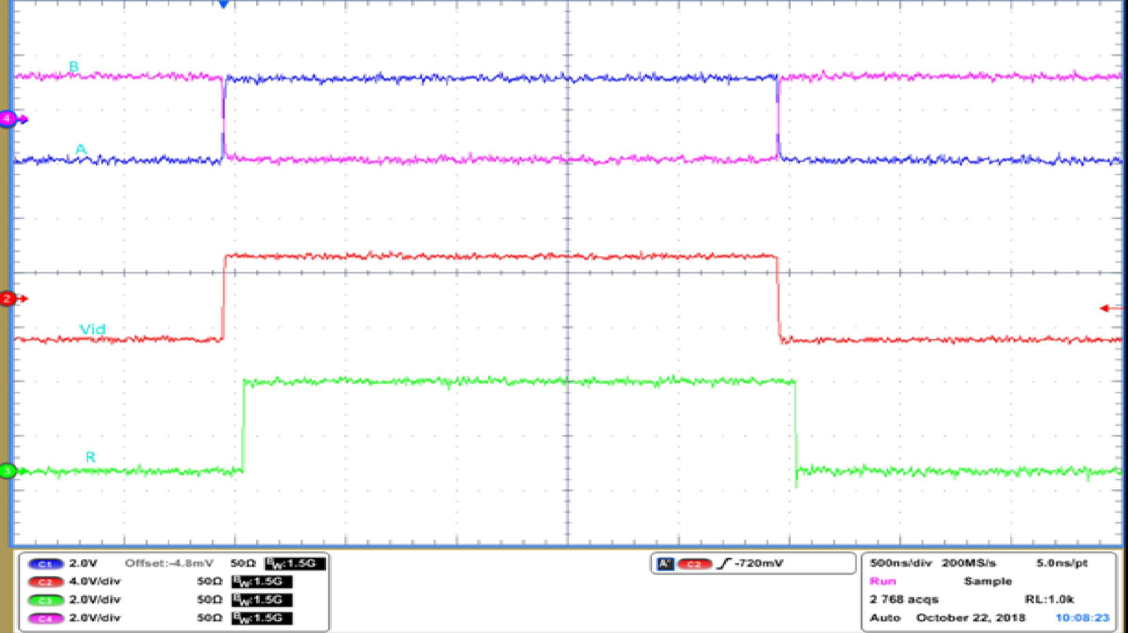Click the 2.0V scale of channel C1
The image size is (1128, 633).
pyautogui.click(x=83, y=564)
